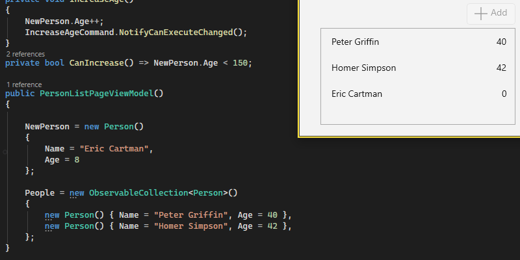Click the People variable assignment
Screen dimensions: 520x260
click(40, 192)
